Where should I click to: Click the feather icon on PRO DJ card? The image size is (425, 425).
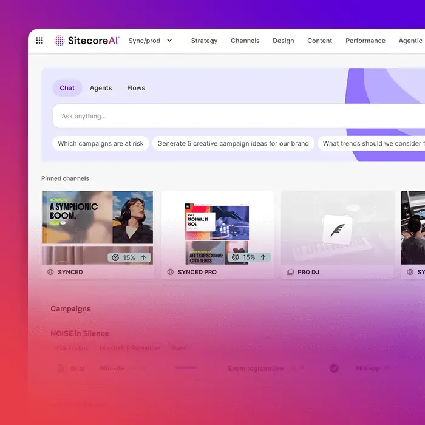(x=338, y=230)
